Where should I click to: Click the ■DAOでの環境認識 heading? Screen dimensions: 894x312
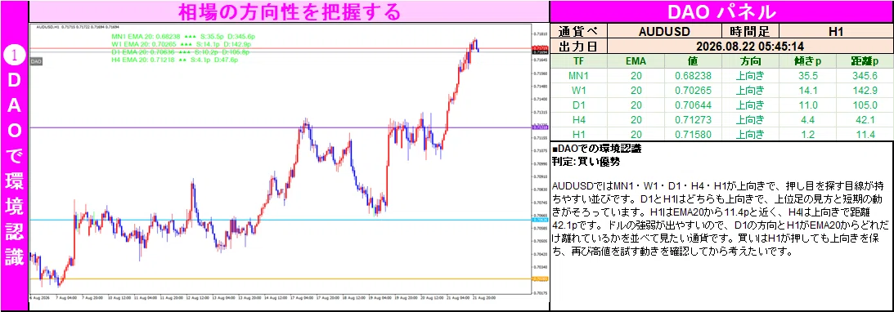[596, 149]
